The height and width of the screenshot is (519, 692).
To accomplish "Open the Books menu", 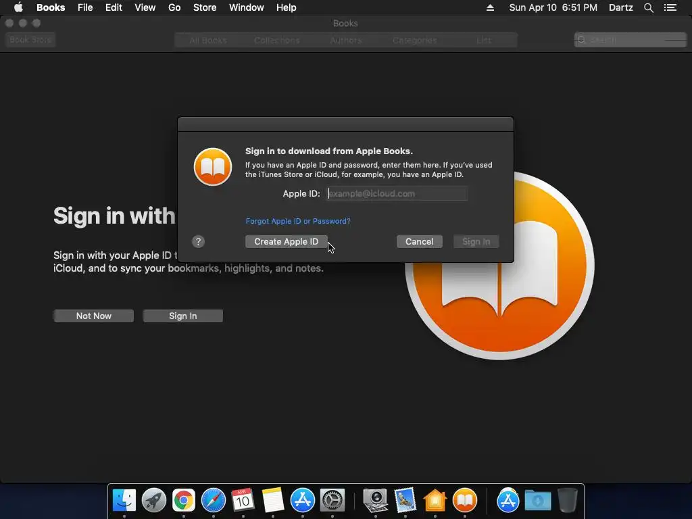I will click(51, 7).
